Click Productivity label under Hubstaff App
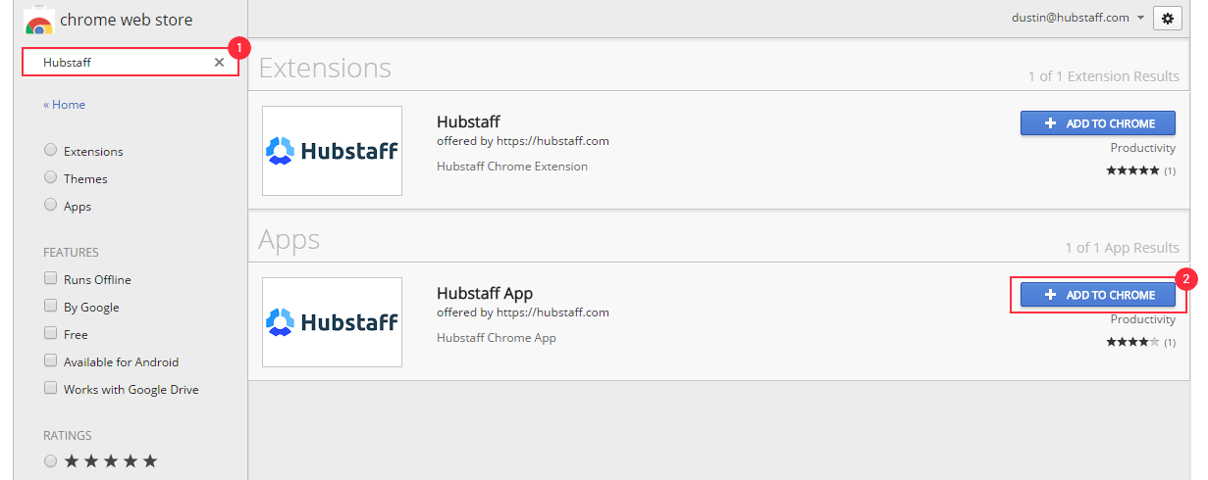Viewport: 1208px width, 480px height. pyautogui.click(x=1143, y=319)
